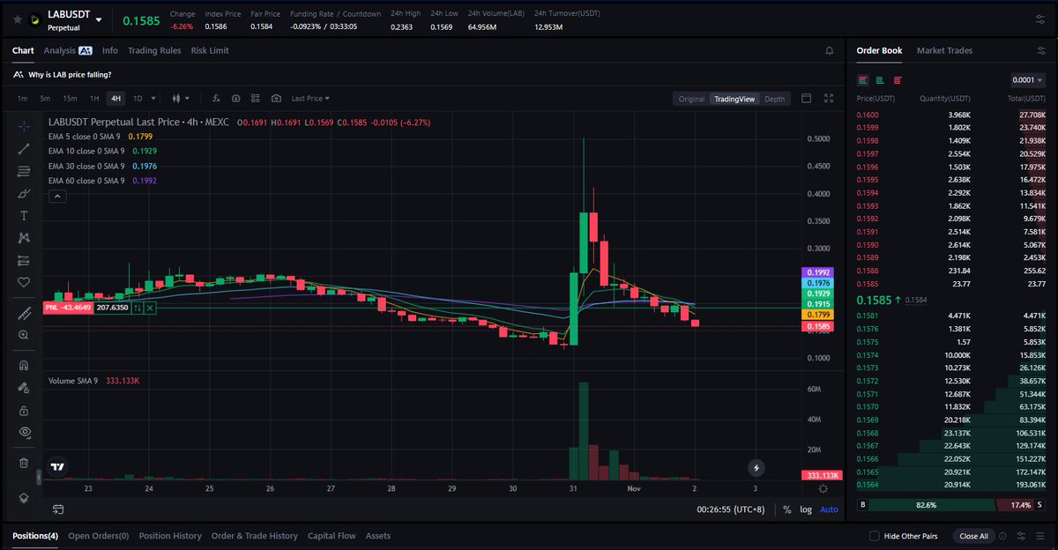Open the object tree layers icon
Screen dimensions: 1058x550
(x=24, y=498)
